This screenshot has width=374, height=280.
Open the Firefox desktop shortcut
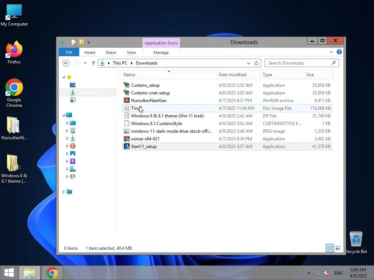click(x=14, y=52)
